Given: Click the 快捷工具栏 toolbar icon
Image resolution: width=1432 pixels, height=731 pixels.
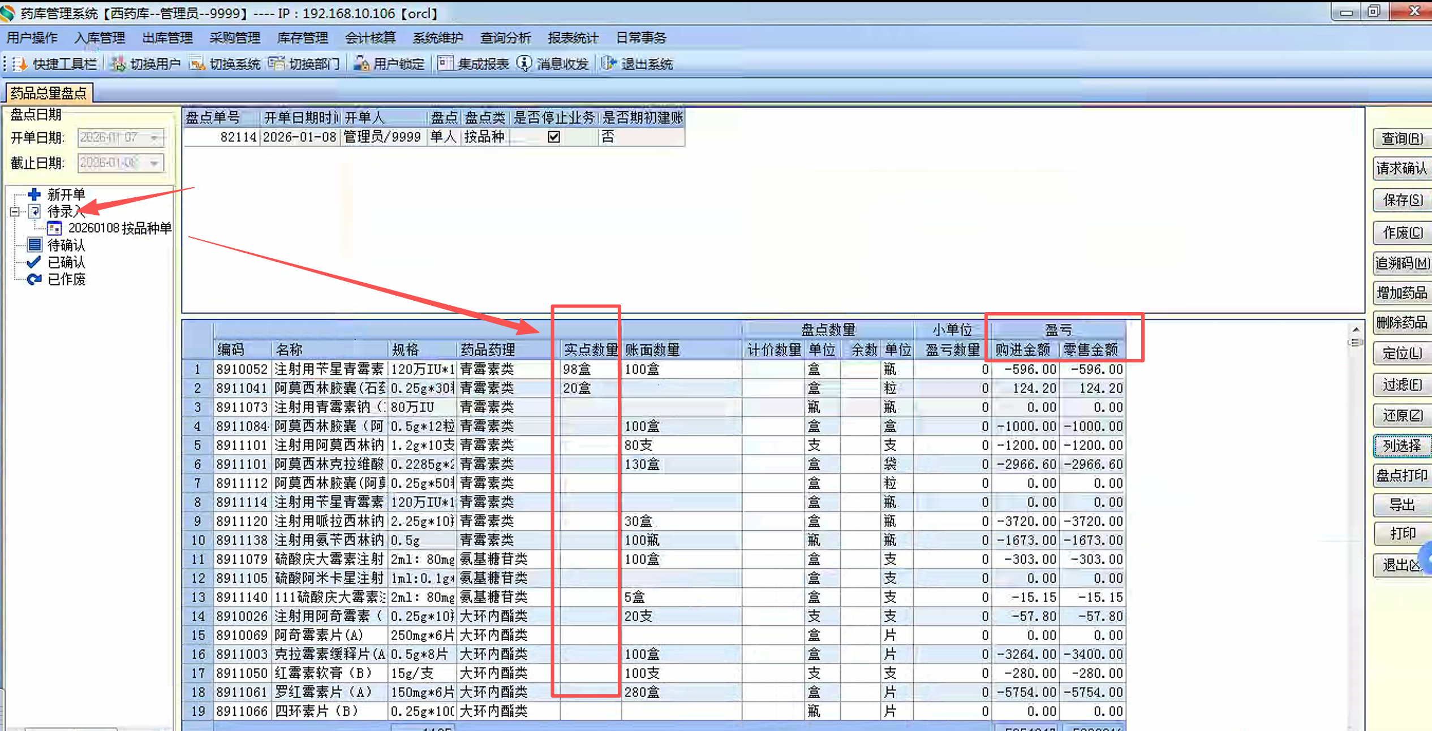Looking at the screenshot, I should pyautogui.click(x=20, y=64).
